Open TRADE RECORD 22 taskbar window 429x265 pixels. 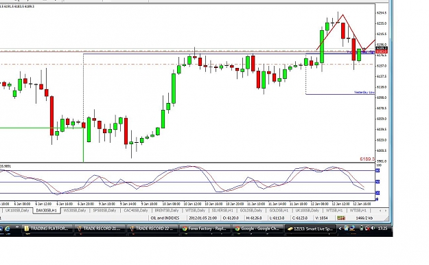(x=152, y=229)
